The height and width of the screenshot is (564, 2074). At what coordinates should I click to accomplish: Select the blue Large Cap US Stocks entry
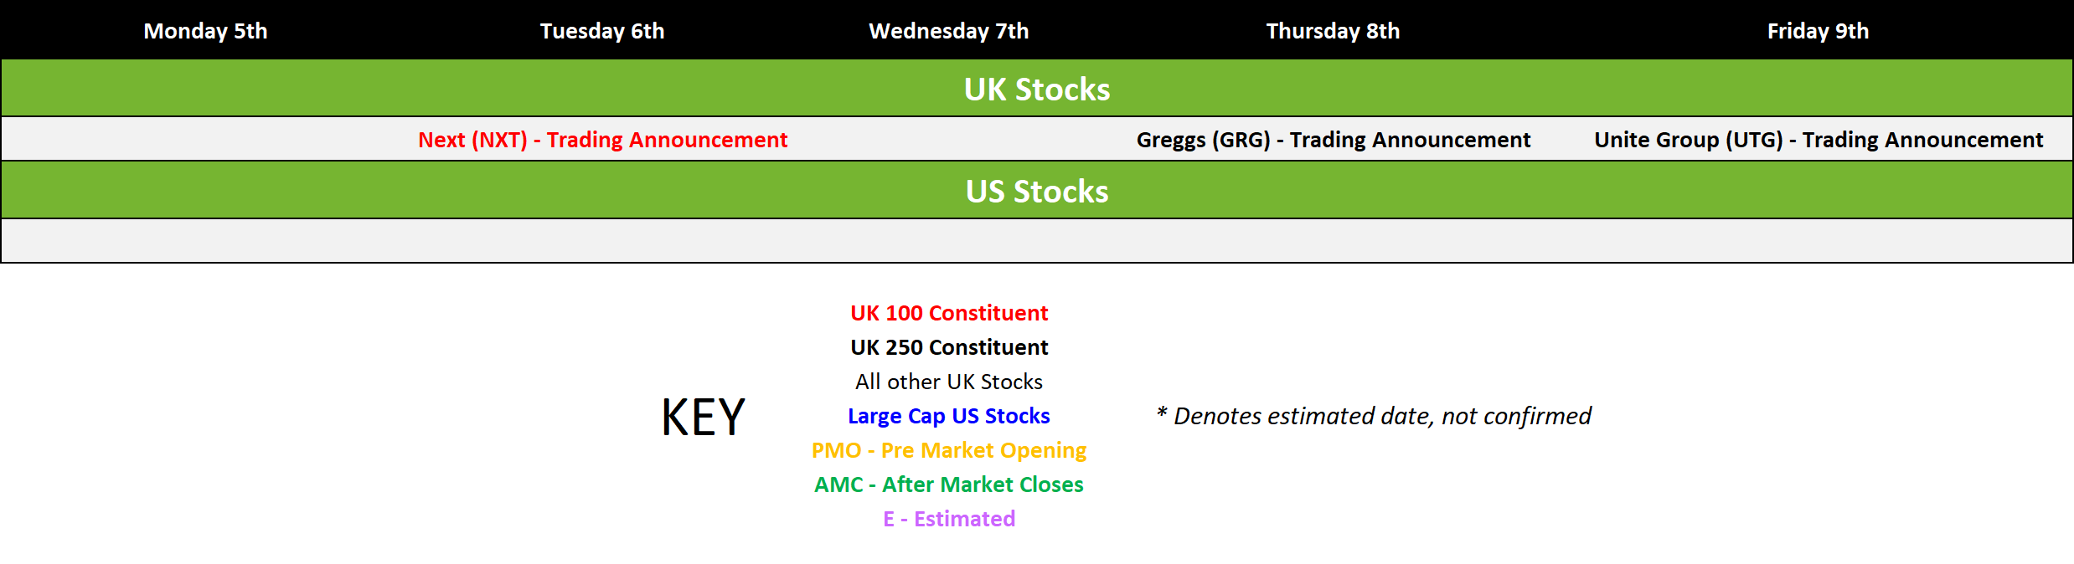pyautogui.click(x=949, y=416)
